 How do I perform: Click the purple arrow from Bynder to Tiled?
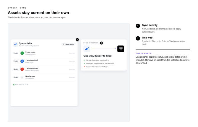104,49
